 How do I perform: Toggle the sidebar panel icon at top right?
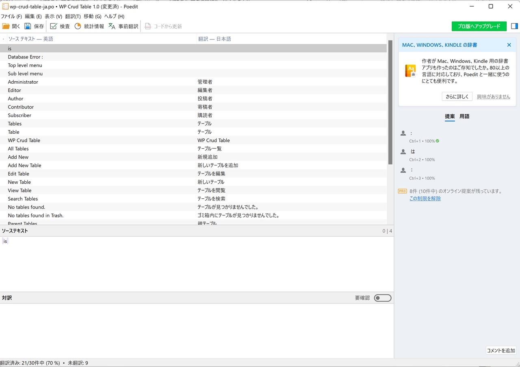[514, 26]
